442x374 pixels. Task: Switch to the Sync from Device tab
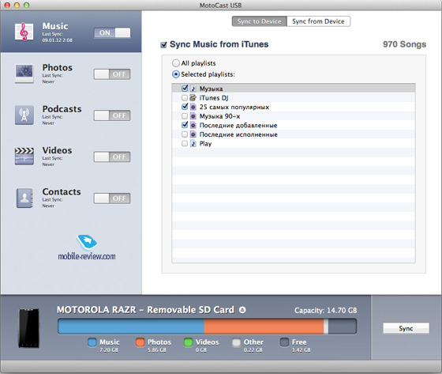pyautogui.click(x=318, y=21)
